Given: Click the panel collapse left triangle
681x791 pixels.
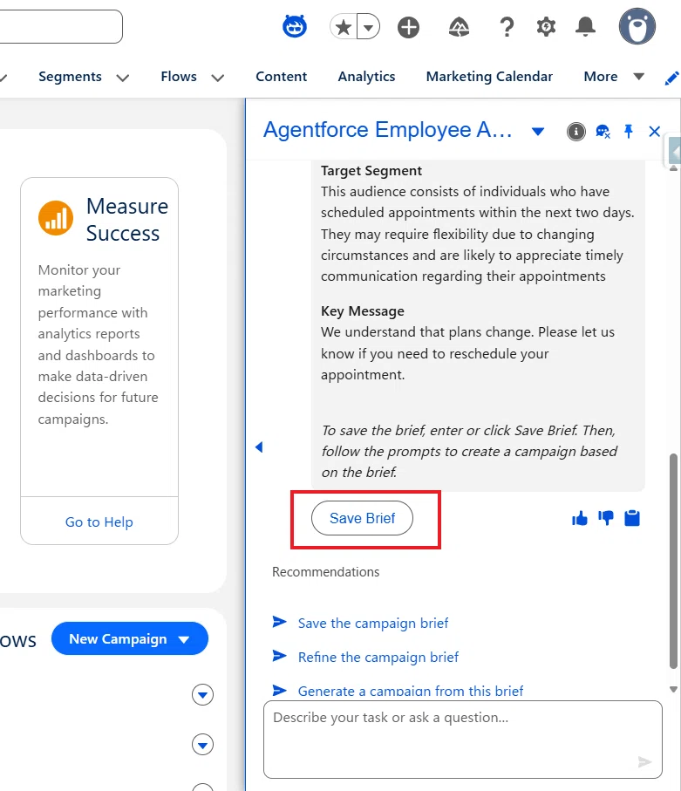Looking at the screenshot, I should point(259,447).
